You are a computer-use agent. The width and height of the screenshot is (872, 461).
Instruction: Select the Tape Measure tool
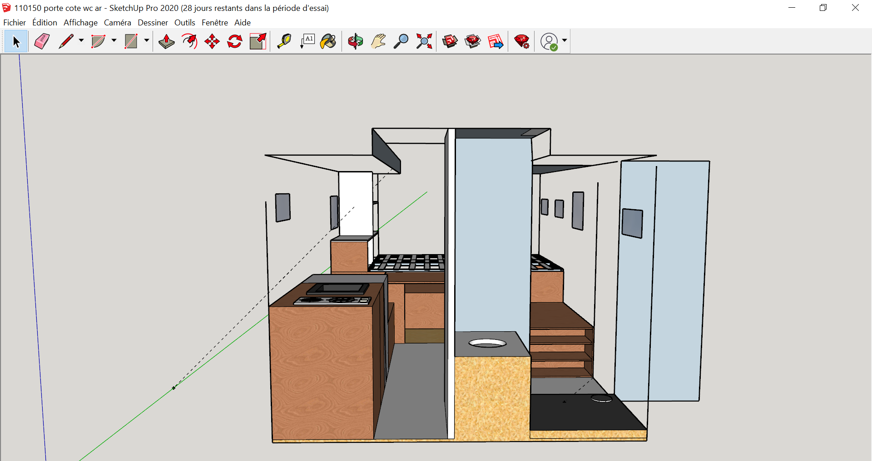[284, 41]
